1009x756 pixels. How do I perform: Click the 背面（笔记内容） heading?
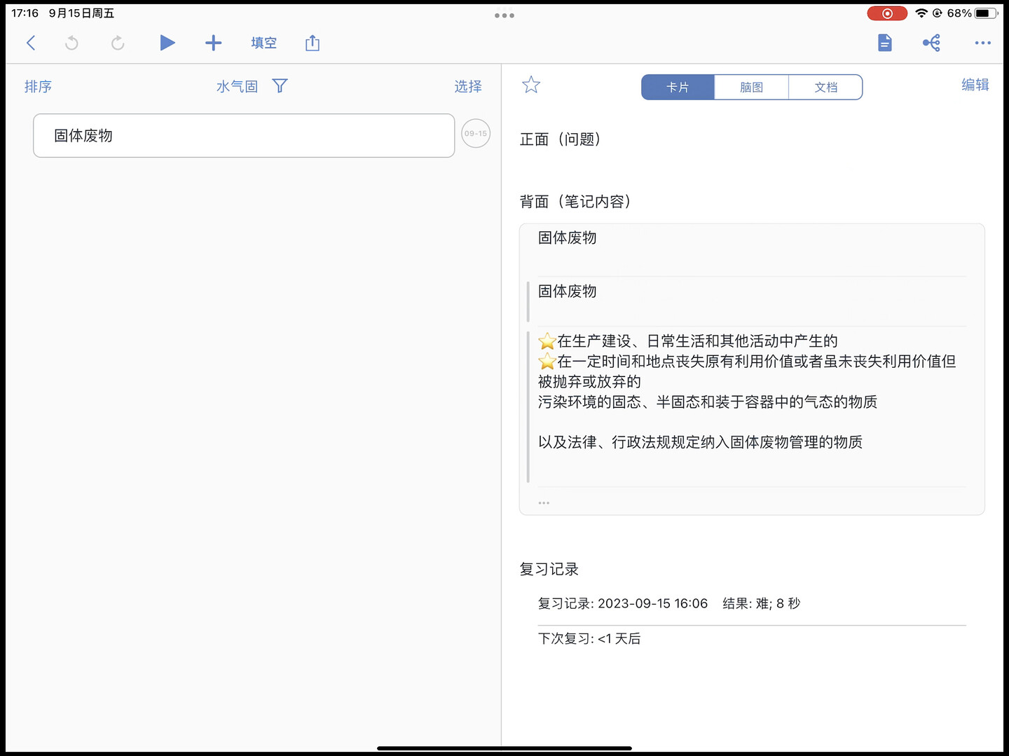click(575, 201)
